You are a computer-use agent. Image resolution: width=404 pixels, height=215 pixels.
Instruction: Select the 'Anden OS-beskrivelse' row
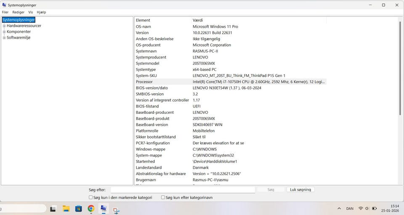(230, 39)
